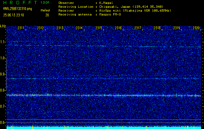Click the 2311 time marker
204x129 pixels.
pos(21,28)
